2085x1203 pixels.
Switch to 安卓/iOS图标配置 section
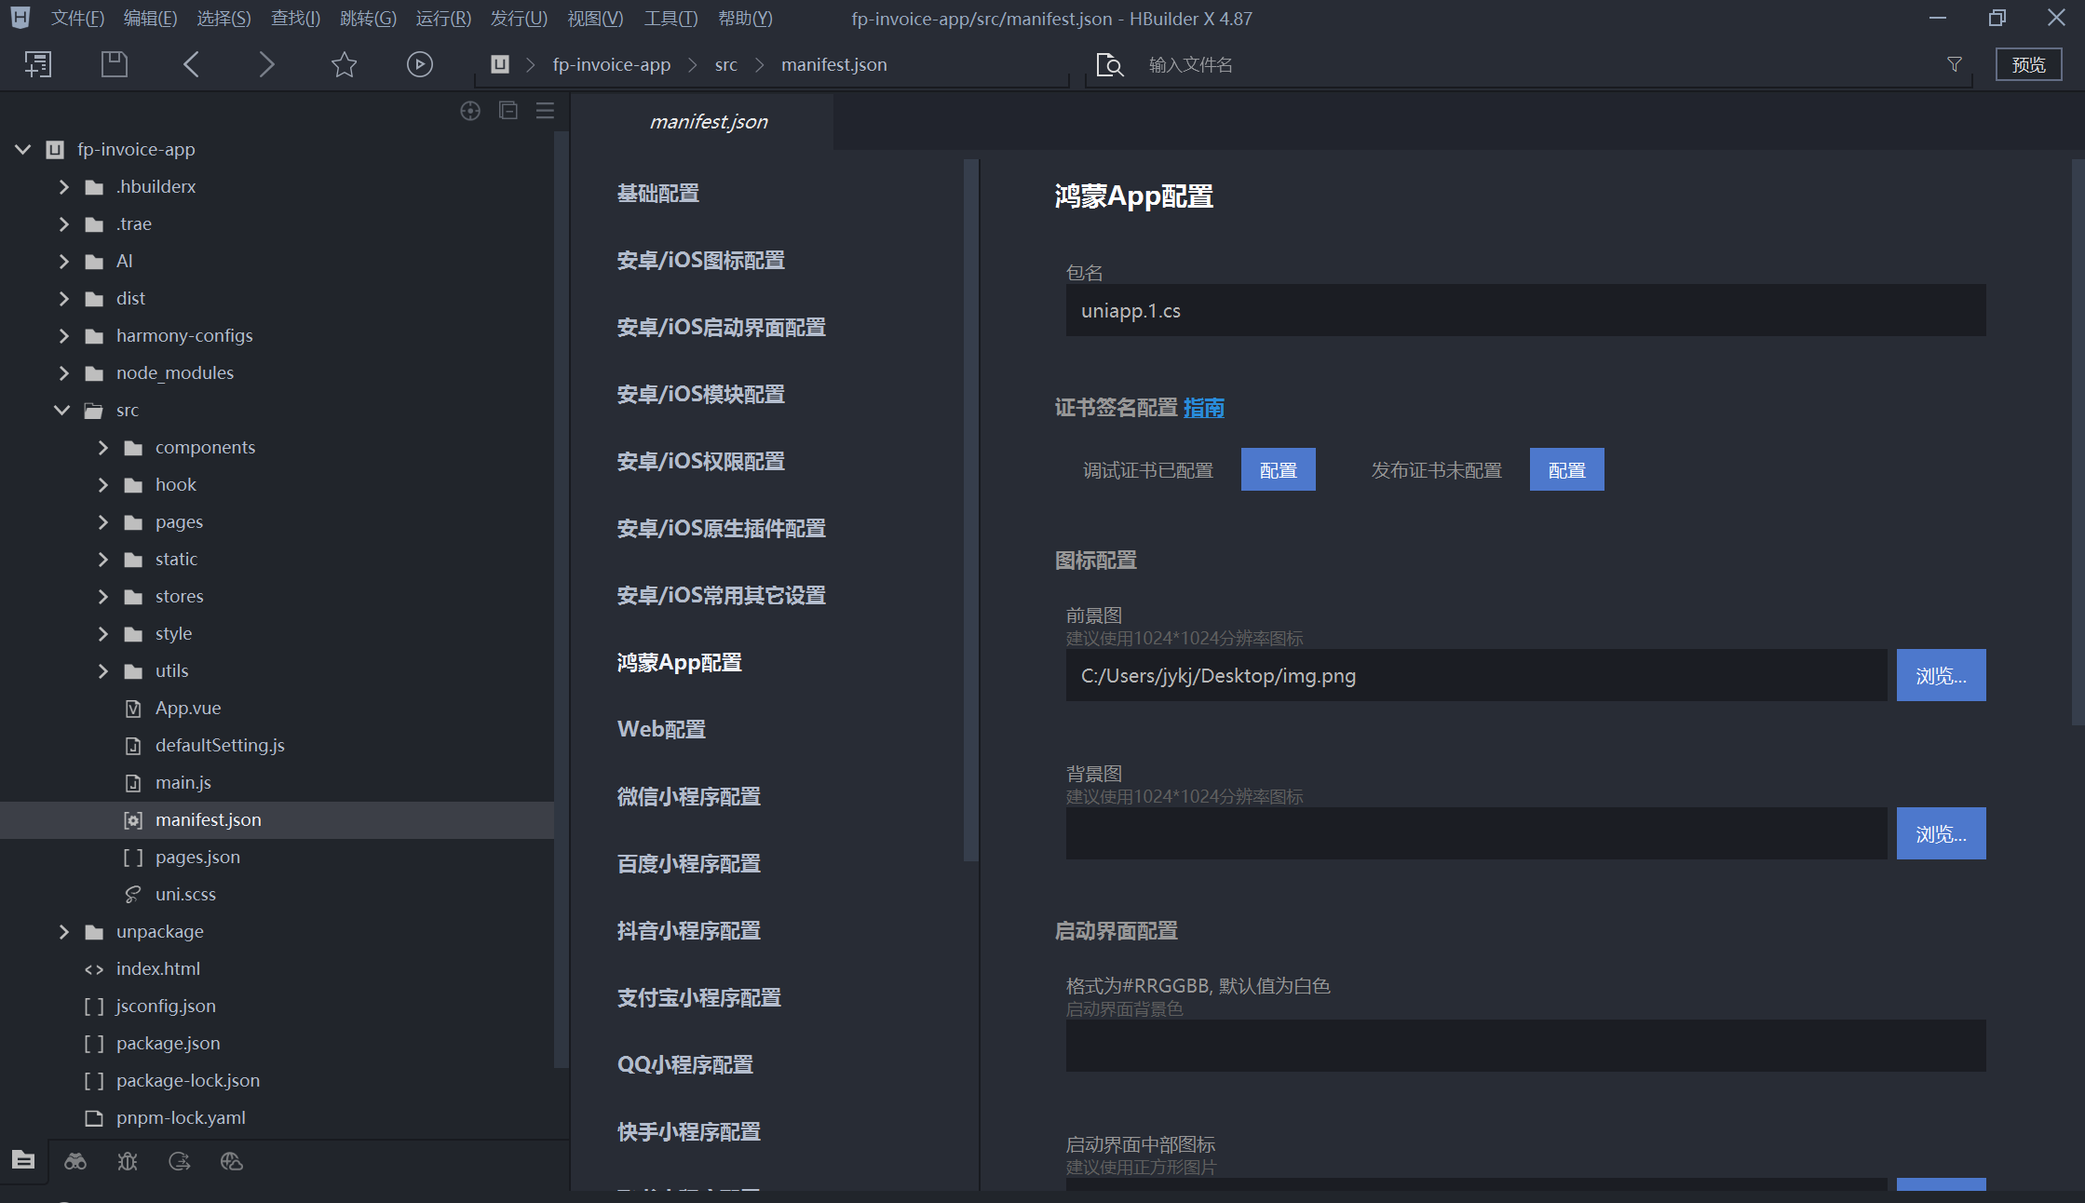[701, 260]
